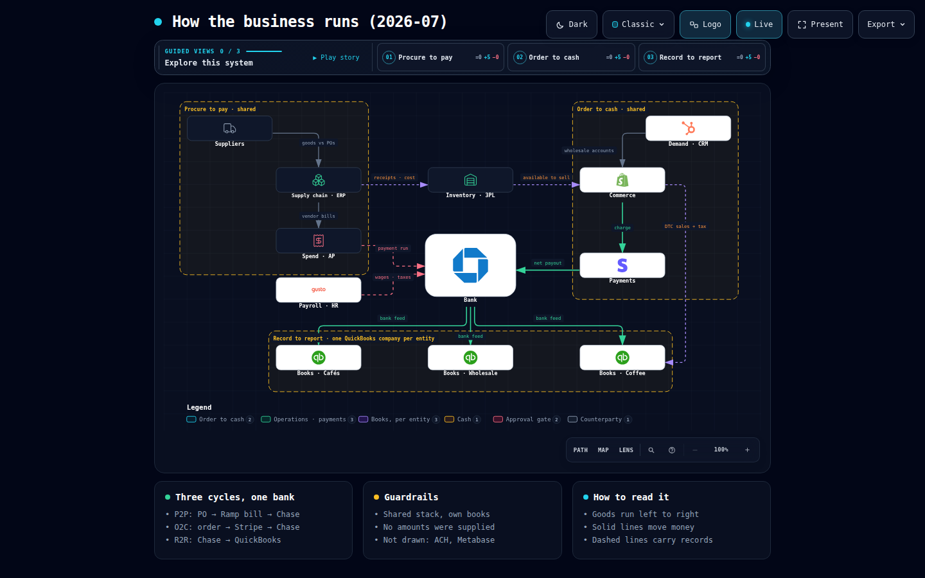This screenshot has width=925, height=578.
Task: Click the Chase Bank logo node
Action: pyautogui.click(x=470, y=265)
